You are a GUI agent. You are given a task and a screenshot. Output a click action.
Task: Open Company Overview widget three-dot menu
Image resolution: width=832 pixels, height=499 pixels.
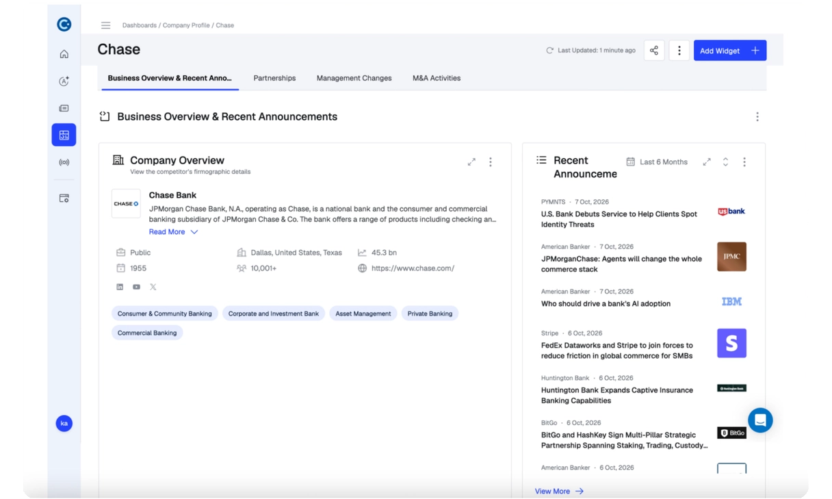click(x=491, y=162)
